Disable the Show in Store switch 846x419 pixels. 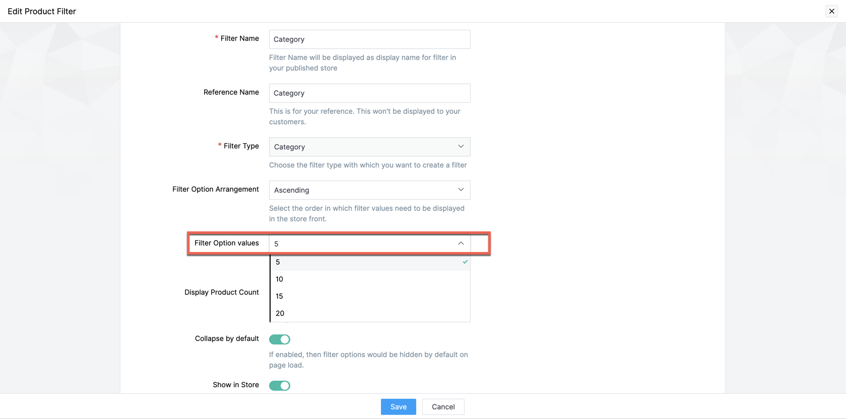coord(280,386)
